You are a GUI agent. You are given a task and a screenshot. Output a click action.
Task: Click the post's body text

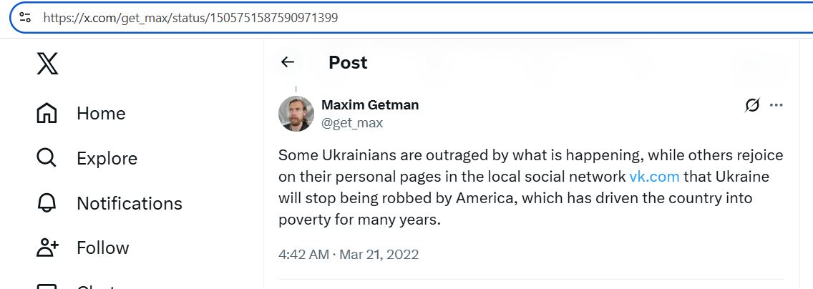coord(501,197)
